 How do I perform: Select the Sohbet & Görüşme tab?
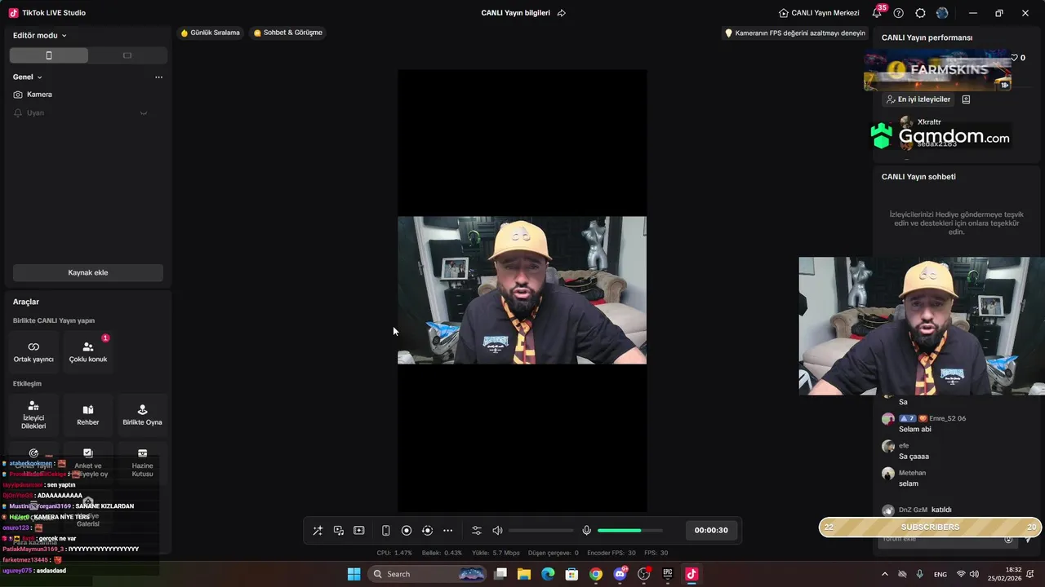[288, 33]
